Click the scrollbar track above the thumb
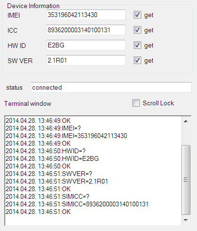The width and height of the screenshot is (197, 231). pos(186,135)
